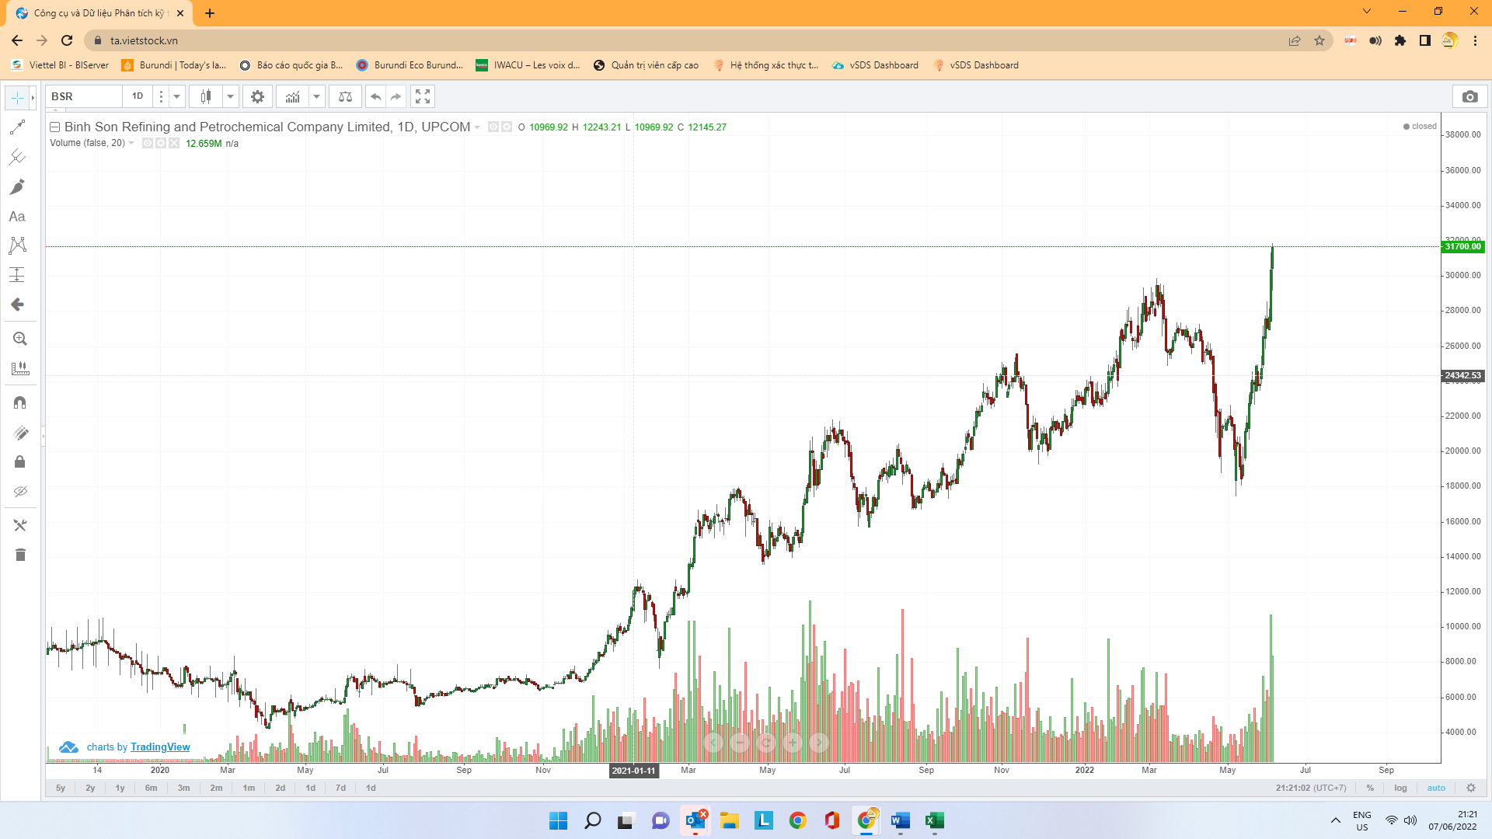1492x839 pixels.
Task: Set date range to 1m
Action: [249, 788]
